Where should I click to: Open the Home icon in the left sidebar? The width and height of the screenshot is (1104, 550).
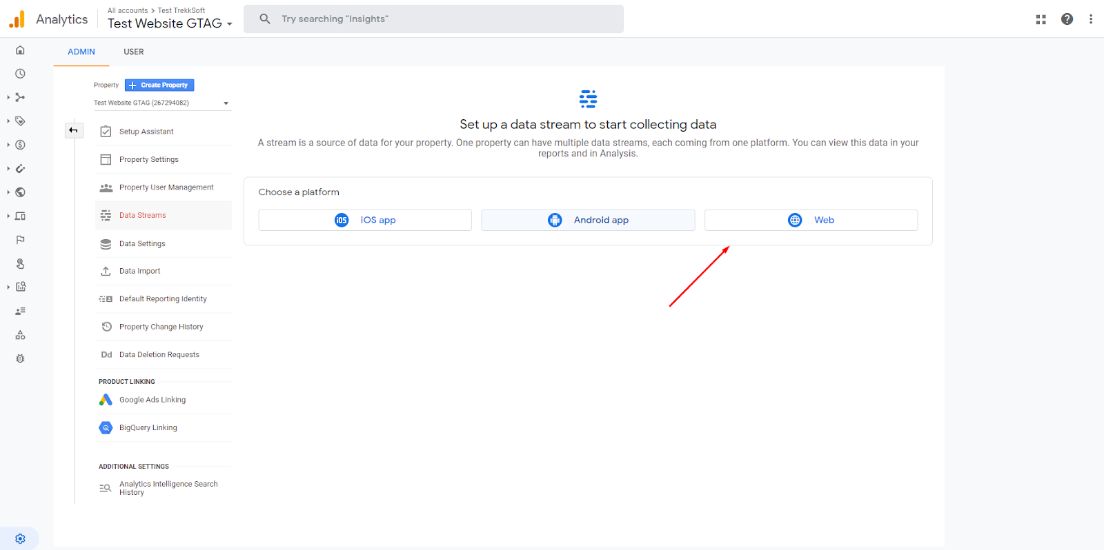(x=20, y=50)
